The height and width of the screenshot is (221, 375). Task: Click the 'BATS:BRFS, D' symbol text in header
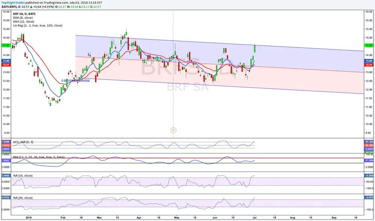(x=11, y=7)
